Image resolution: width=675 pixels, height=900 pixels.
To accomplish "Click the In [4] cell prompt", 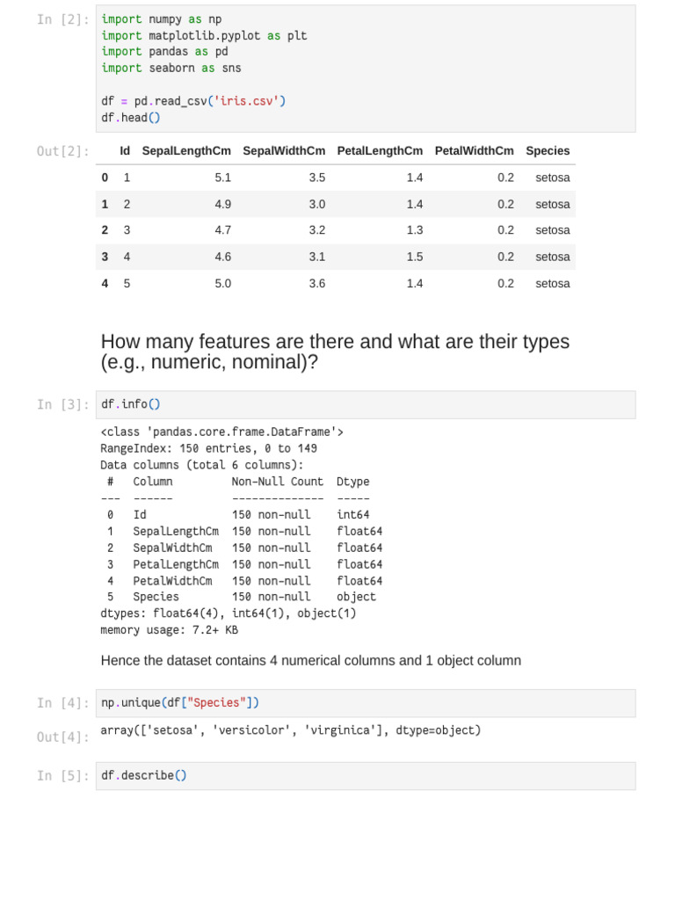I will (x=63, y=703).
